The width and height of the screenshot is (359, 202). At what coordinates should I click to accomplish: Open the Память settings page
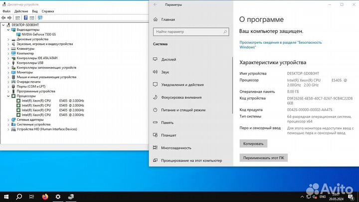[x=167, y=123]
